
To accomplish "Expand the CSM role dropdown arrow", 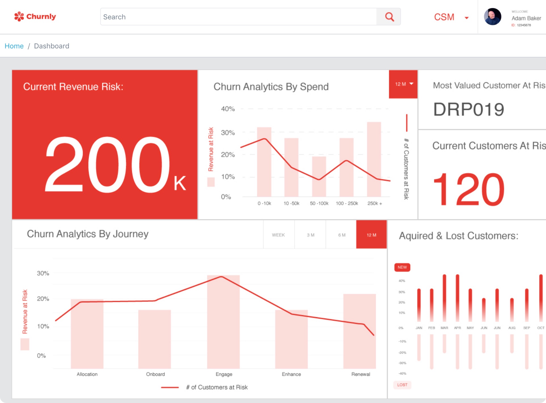I will 466,18.
